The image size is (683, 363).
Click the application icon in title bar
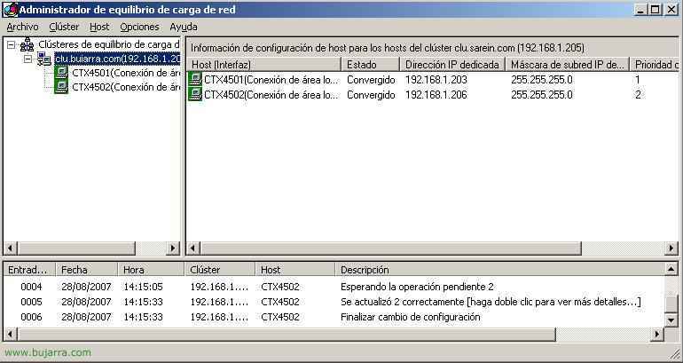[x=11, y=9]
